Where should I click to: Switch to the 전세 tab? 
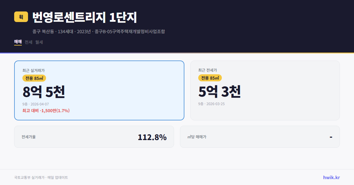pyautogui.click(x=28, y=42)
